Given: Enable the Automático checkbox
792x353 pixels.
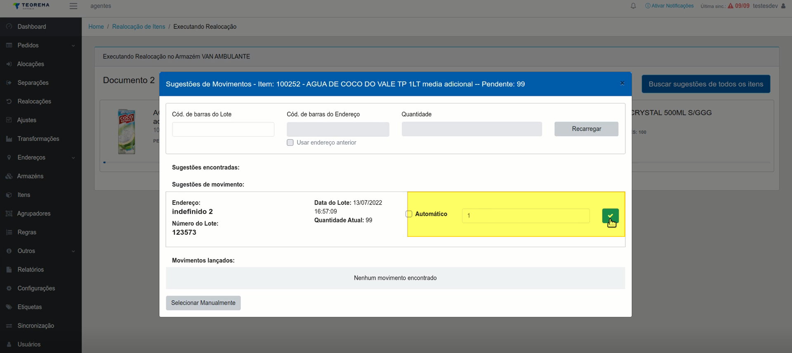Looking at the screenshot, I should [409, 214].
